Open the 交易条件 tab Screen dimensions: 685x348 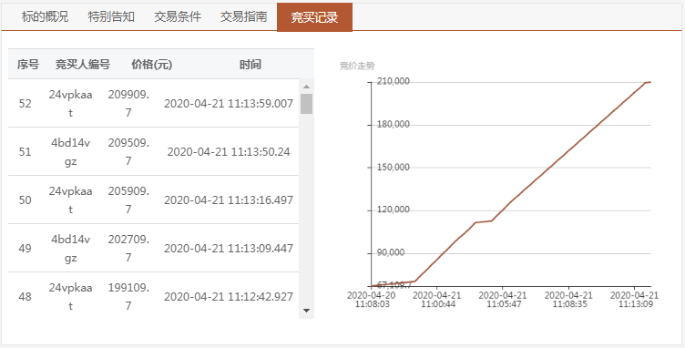tap(178, 17)
